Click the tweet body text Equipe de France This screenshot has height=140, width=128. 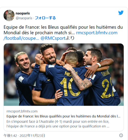tap(63, 30)
